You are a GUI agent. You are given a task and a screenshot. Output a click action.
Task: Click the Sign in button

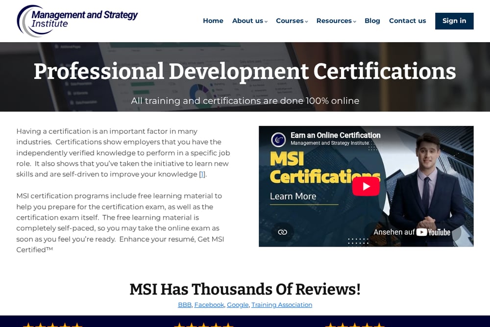[x=454, y=21]
